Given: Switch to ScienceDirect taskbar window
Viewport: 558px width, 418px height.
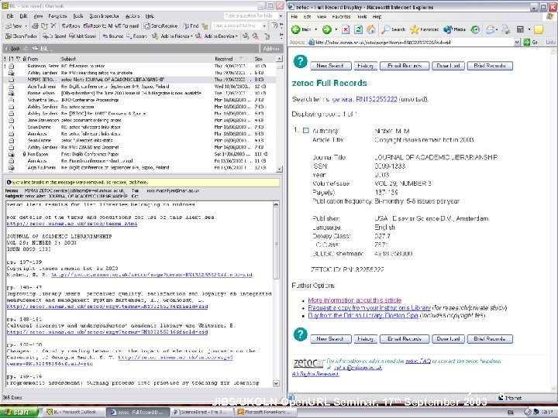Looking at the screenshot, I should click(x=201, y=413).
